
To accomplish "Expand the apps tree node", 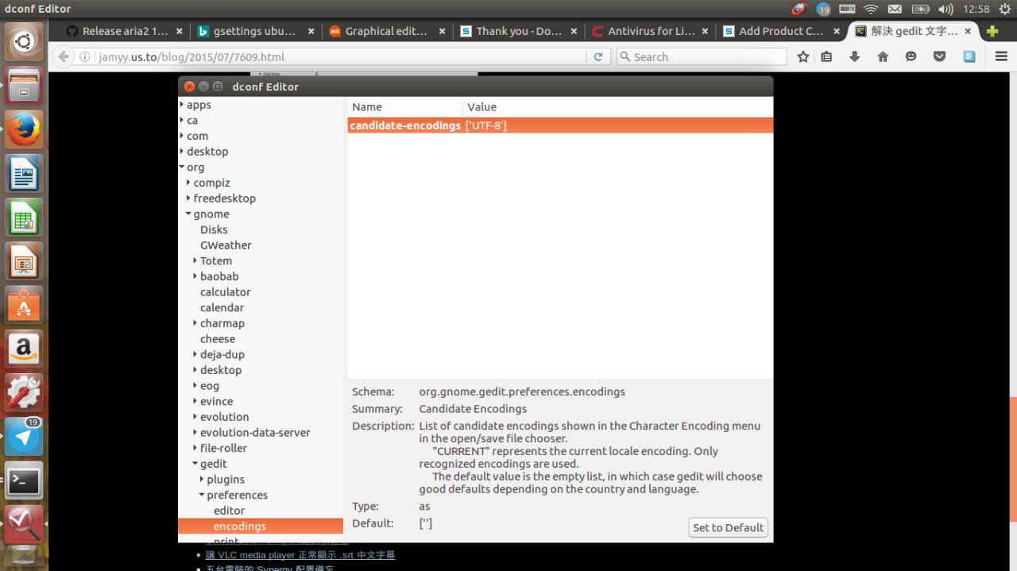I will [x=182, y=105].
